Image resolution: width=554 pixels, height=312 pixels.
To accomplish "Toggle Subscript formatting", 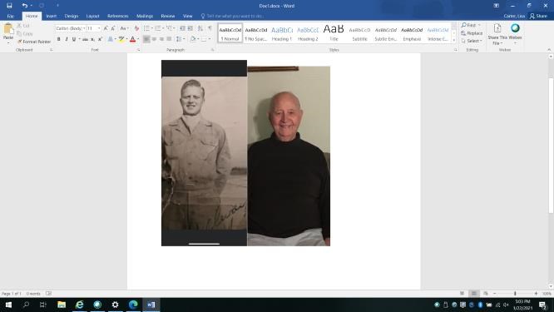I will coord(92,39).
